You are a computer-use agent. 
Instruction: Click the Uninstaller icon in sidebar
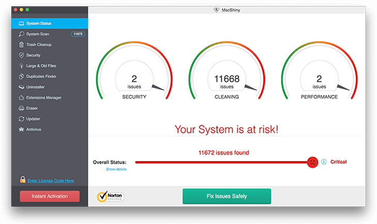click(21, 87)
